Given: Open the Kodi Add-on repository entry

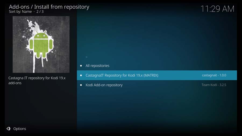Looking at the screenshot, I should 157,85.
